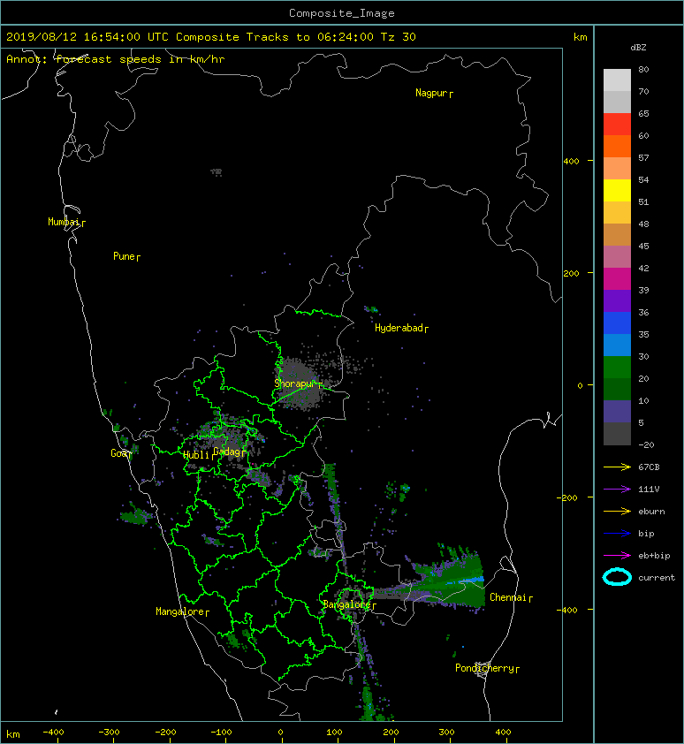
Task: Click the 42 dBZ magenta color swatch
Action: point(617,278)
